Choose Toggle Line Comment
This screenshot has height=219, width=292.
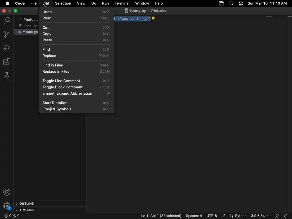pos(76,81)
